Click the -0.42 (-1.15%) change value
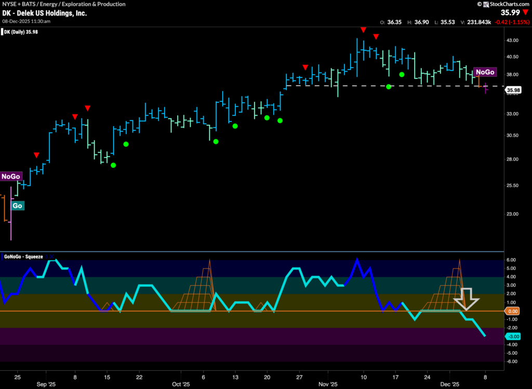The width and height of the screenshot is (532, 389). 512,22
